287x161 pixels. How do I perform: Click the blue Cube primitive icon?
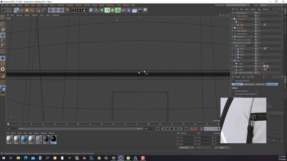[x=91, y=10]
